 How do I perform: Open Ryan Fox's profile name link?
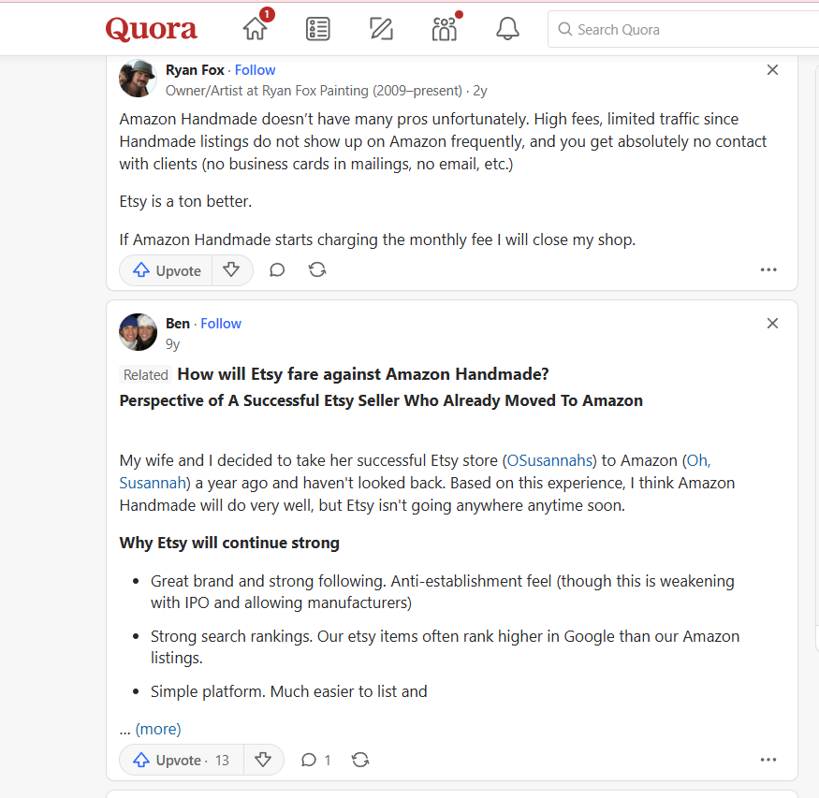pyautogui.click(x=195, y=70)
